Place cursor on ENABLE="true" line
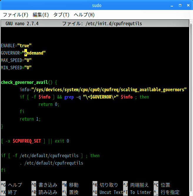The image size is (193, 196). [x=16, y=45]
